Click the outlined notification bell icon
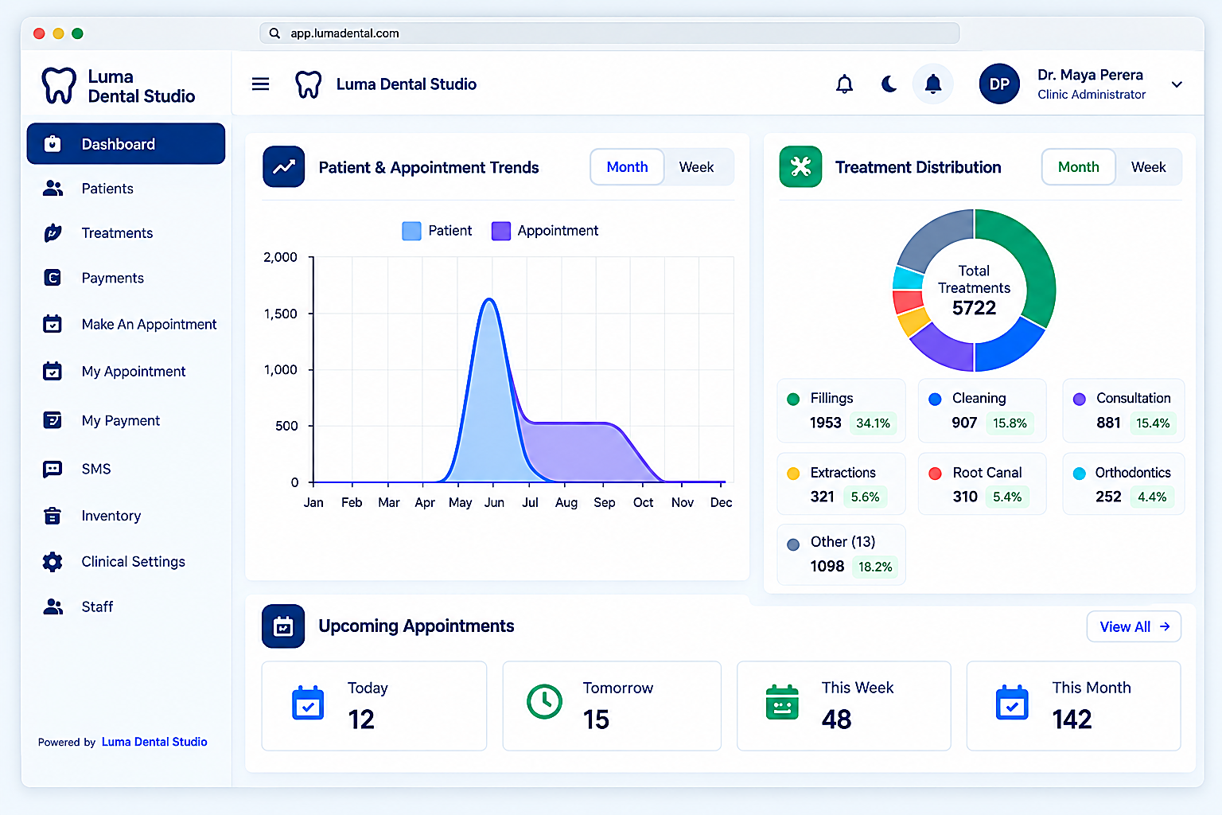 (x=844, y=84)
